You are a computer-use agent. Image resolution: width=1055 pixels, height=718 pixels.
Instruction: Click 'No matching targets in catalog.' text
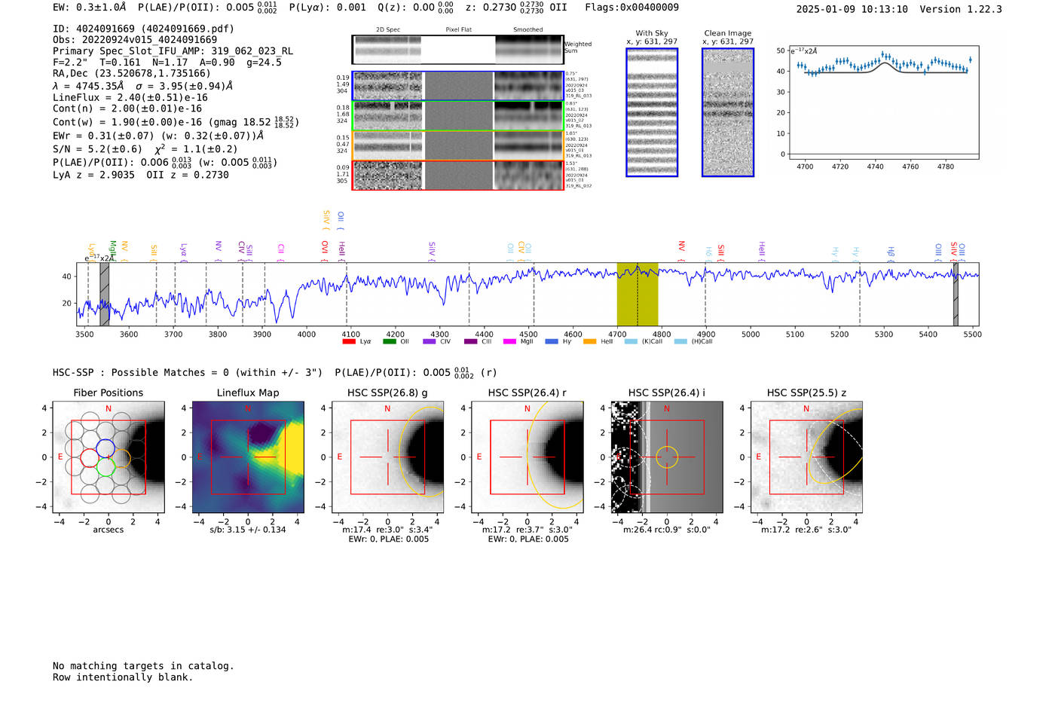point(143,666)
